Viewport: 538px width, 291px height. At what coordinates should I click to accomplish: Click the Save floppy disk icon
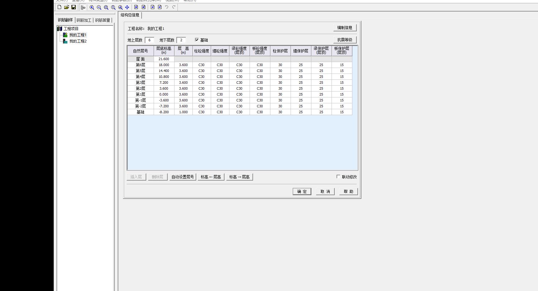pyautogui.click(x=74, y=7)
